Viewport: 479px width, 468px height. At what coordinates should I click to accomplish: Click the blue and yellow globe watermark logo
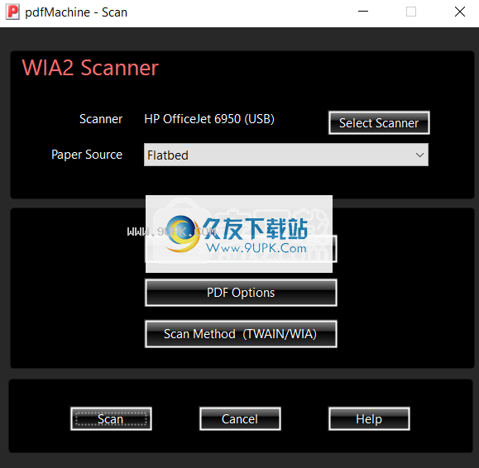pos(182,234)
